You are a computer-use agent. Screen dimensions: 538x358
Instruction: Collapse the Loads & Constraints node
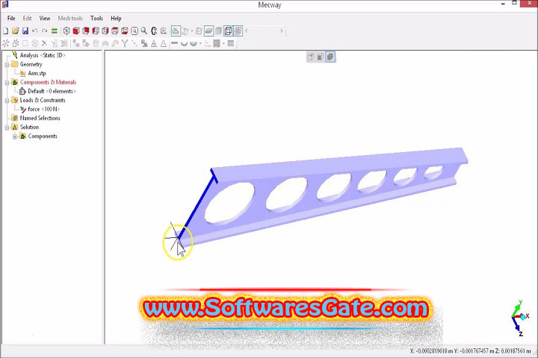pyautogui.click(x=7, y=101)
